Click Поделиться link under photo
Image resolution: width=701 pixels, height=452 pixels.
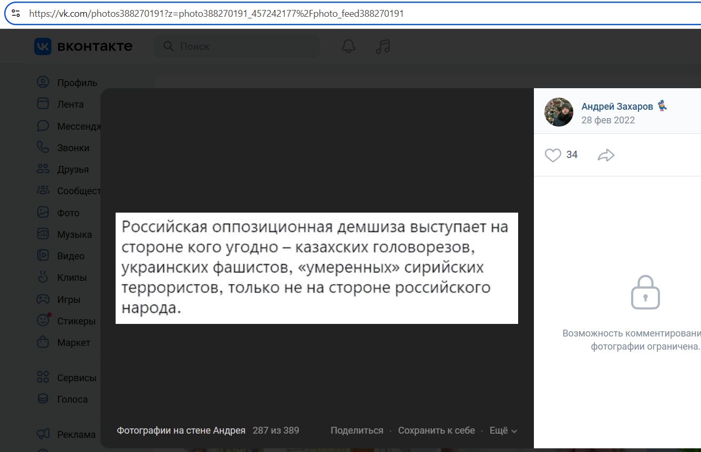coord(357,430)
